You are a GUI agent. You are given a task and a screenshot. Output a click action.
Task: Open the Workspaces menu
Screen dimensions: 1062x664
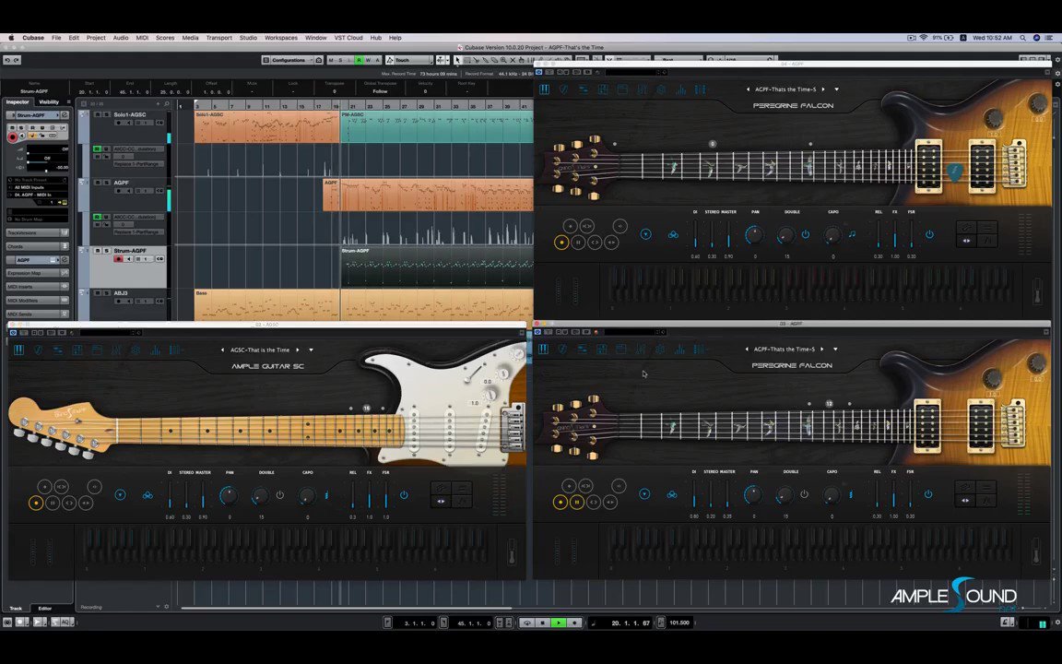coord(281,38)
